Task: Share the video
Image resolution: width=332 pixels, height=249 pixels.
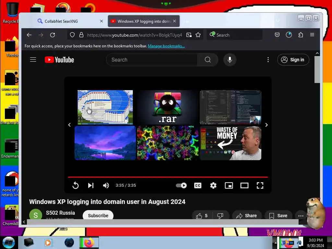Action: (246, 216)
